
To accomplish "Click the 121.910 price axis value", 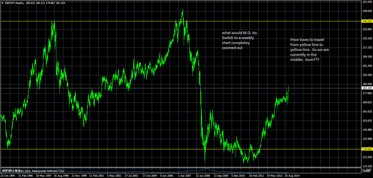I will tap(367, 157).
